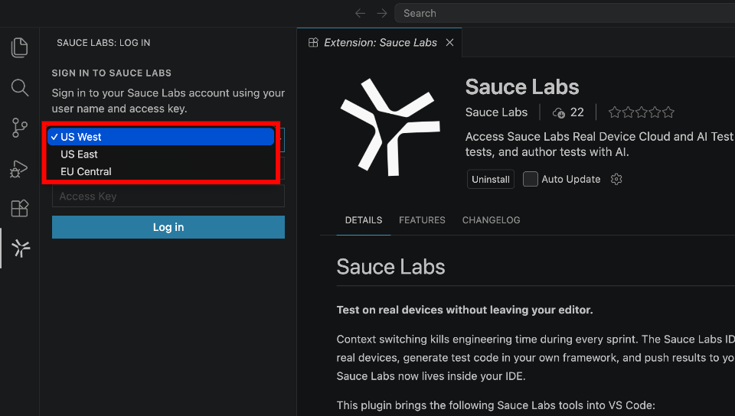
Task: Select US East region option
Action: [161, 154]
